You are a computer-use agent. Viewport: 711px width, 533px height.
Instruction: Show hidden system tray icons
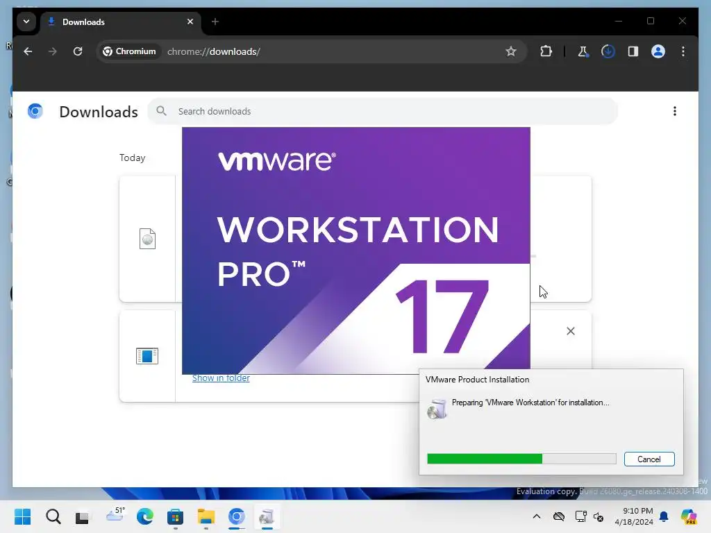pos(537,516)
